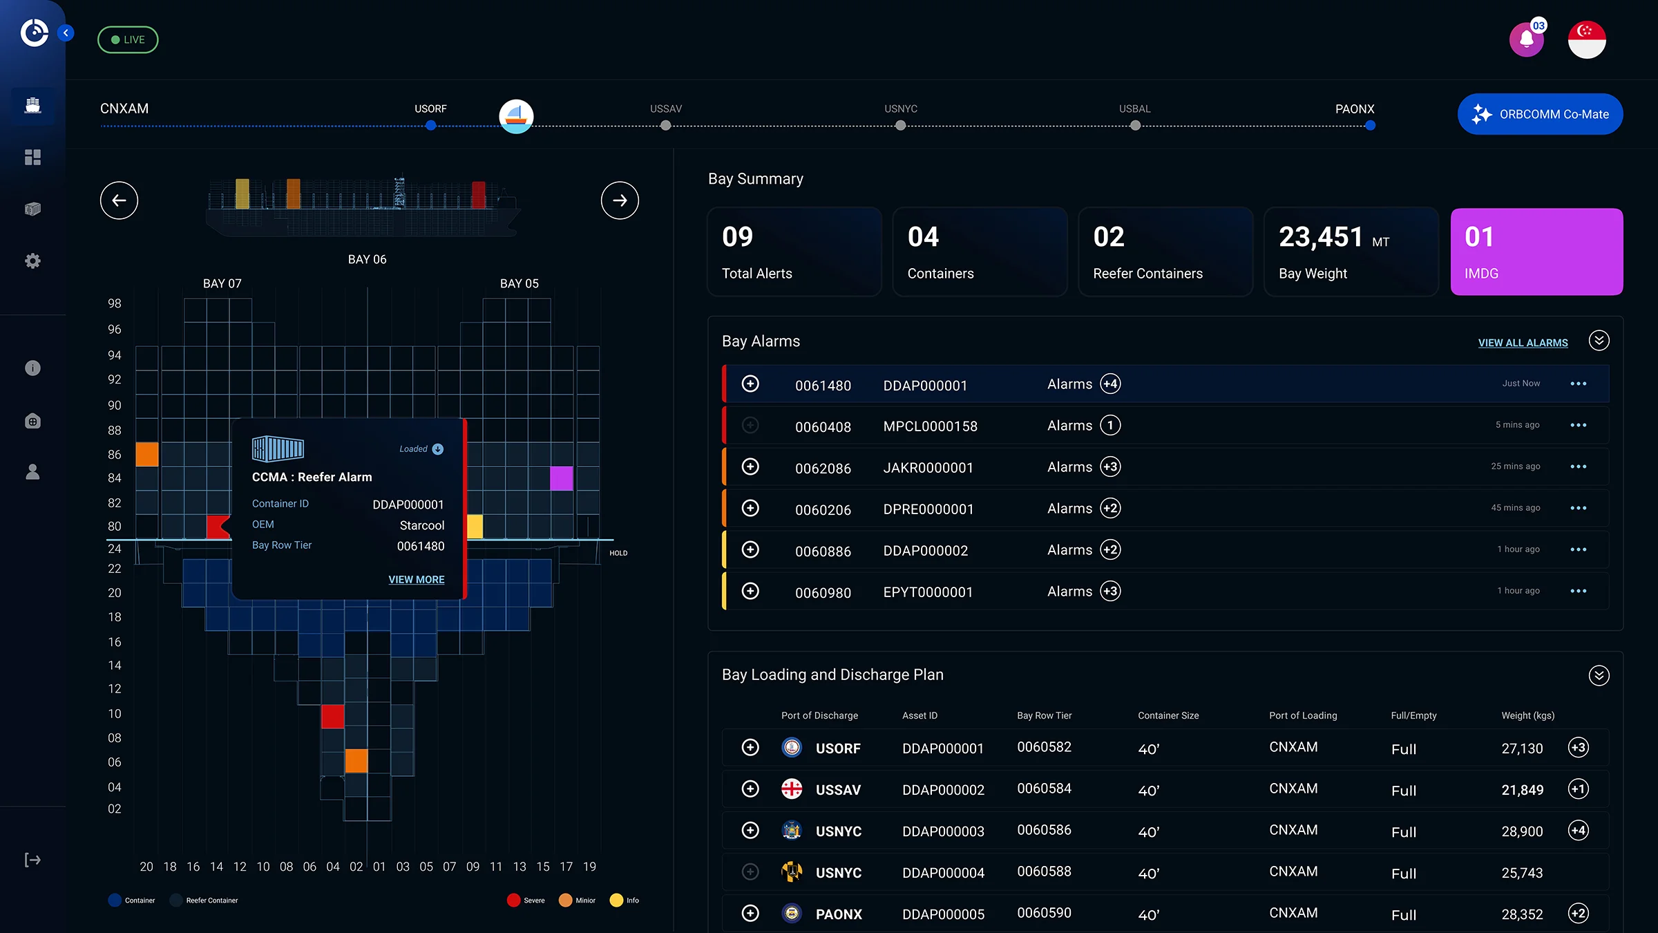The width and height of the screenshot is (1658, 933).
Task: Go to next bay with right arrow
Action: (620, 200)
